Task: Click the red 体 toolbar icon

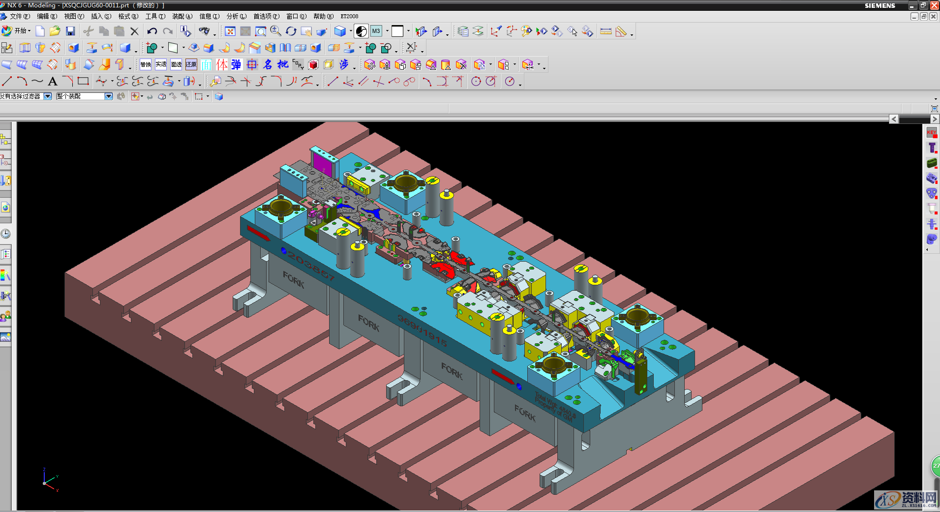Action: click(222, 64)
